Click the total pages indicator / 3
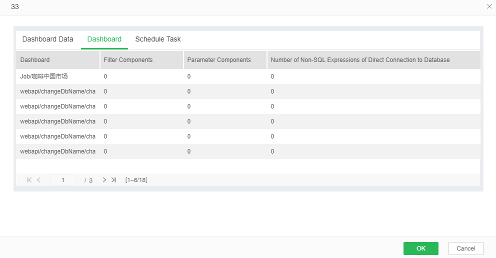The image size is (496, 258). [88, 180]
